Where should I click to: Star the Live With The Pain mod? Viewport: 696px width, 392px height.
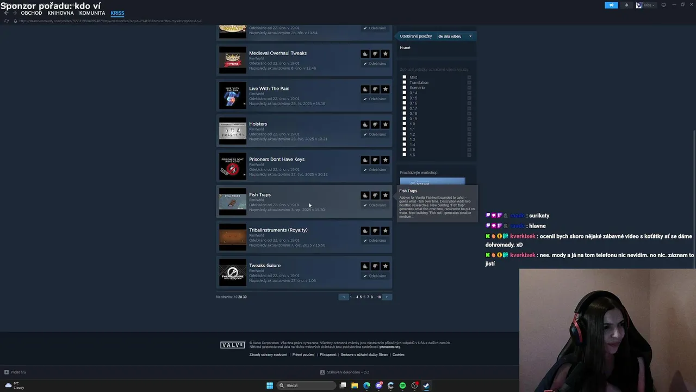coord(385,89)
